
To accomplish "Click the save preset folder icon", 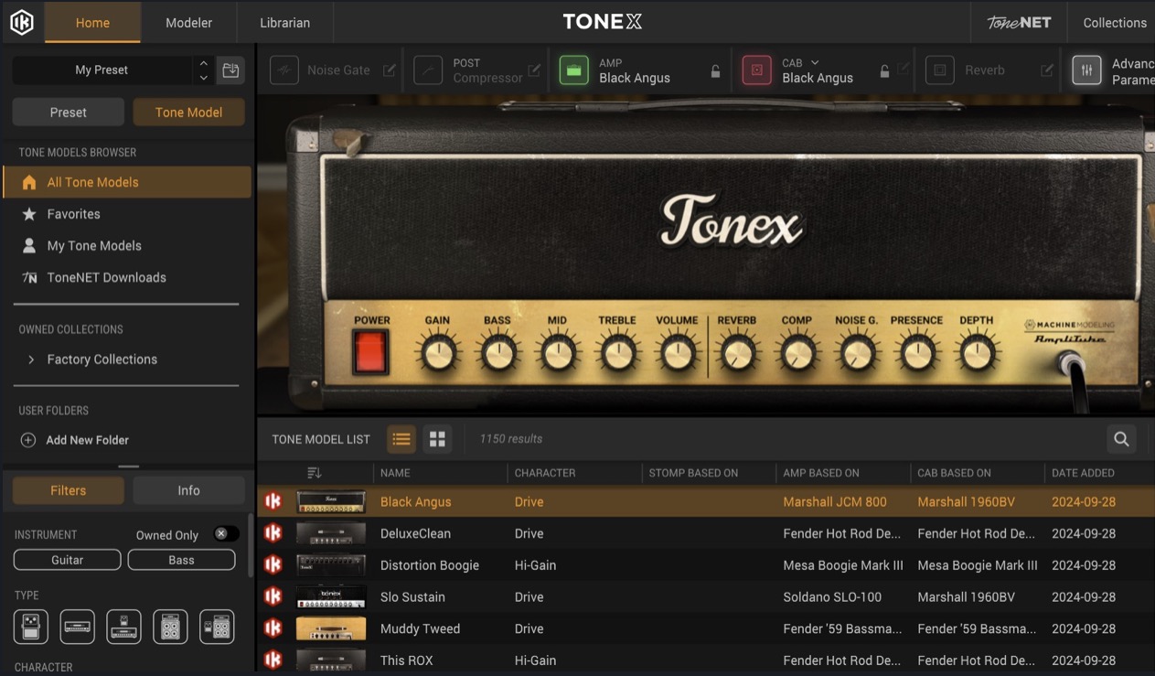I will (230, 70).
